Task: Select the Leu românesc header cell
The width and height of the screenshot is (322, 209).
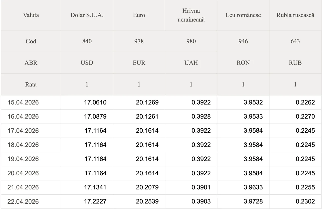Action: [243, 15]
